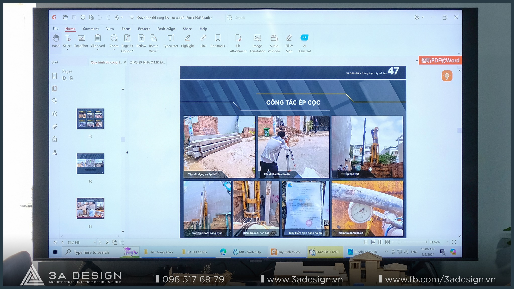Image resolution: width=514 pixels, height=289 pixels.
Task: Select the Hand tool
Action: [x=56, y=41]
